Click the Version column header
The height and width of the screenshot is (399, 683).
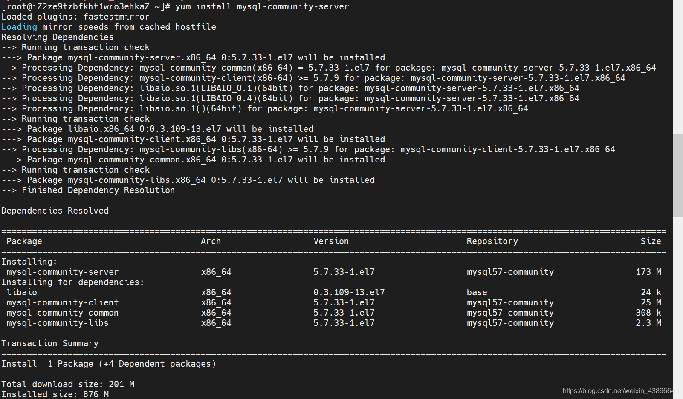[331, 241]
